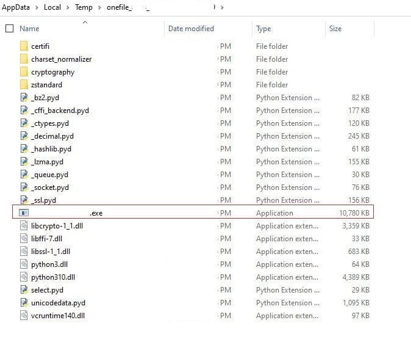Viewport: 411px width, 342px height.
Task: Expand the chevron after Local breadcrumb
Action: 68,7
